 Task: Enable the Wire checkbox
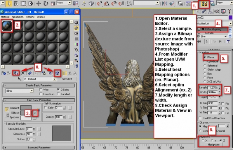[41, 90]
